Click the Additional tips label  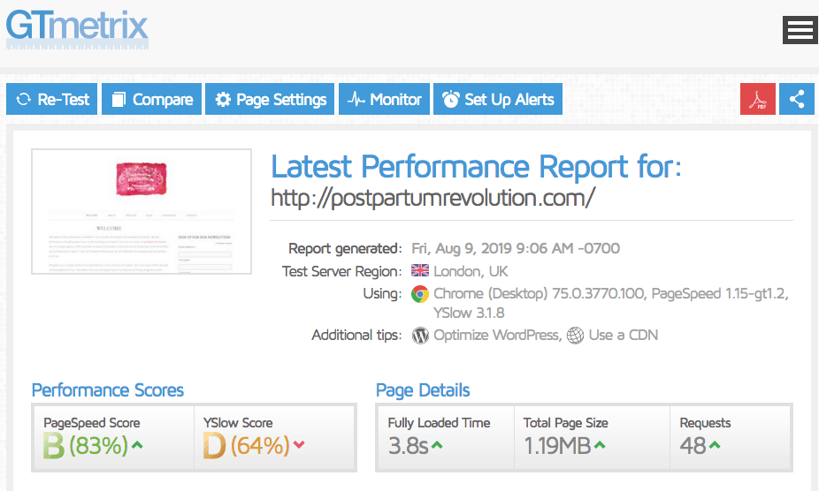[356, 335]
